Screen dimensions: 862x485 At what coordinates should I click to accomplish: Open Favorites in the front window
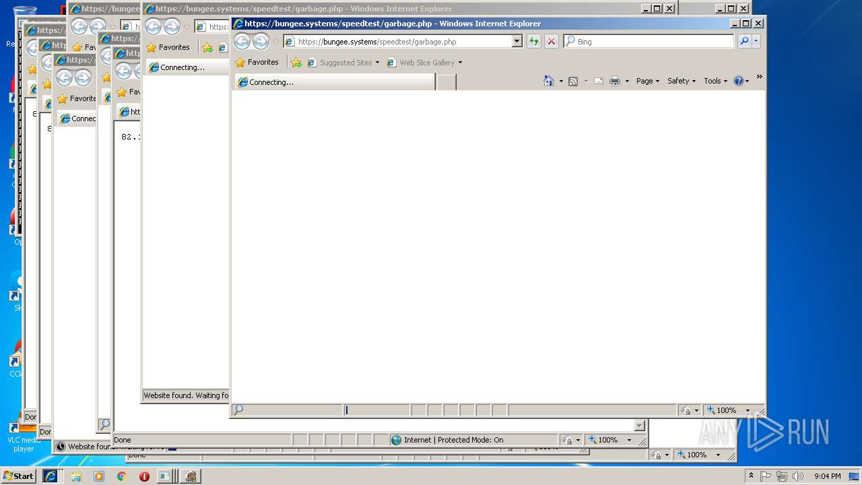click(257, 62)
